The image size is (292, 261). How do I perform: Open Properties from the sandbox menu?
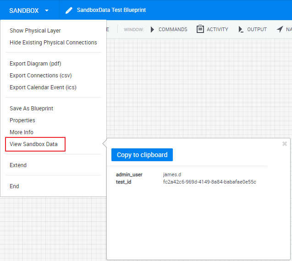[22, 120]
